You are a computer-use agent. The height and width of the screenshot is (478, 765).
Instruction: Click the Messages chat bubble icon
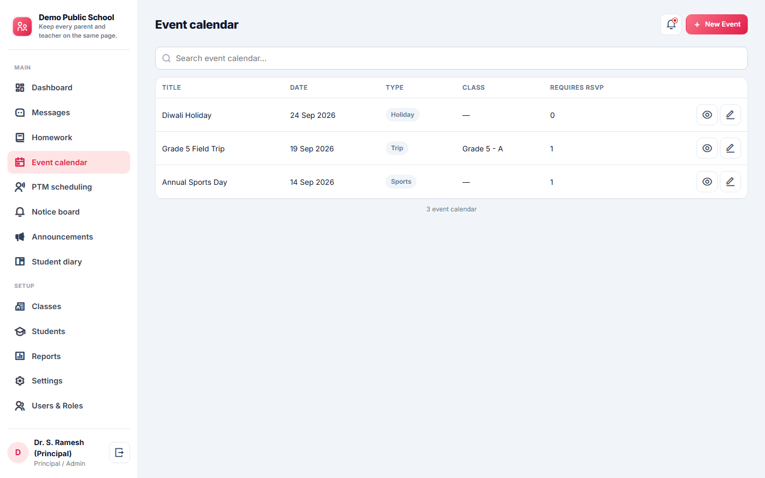20,113
